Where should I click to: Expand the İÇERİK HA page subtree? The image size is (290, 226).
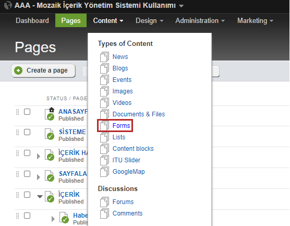(39, 156)
